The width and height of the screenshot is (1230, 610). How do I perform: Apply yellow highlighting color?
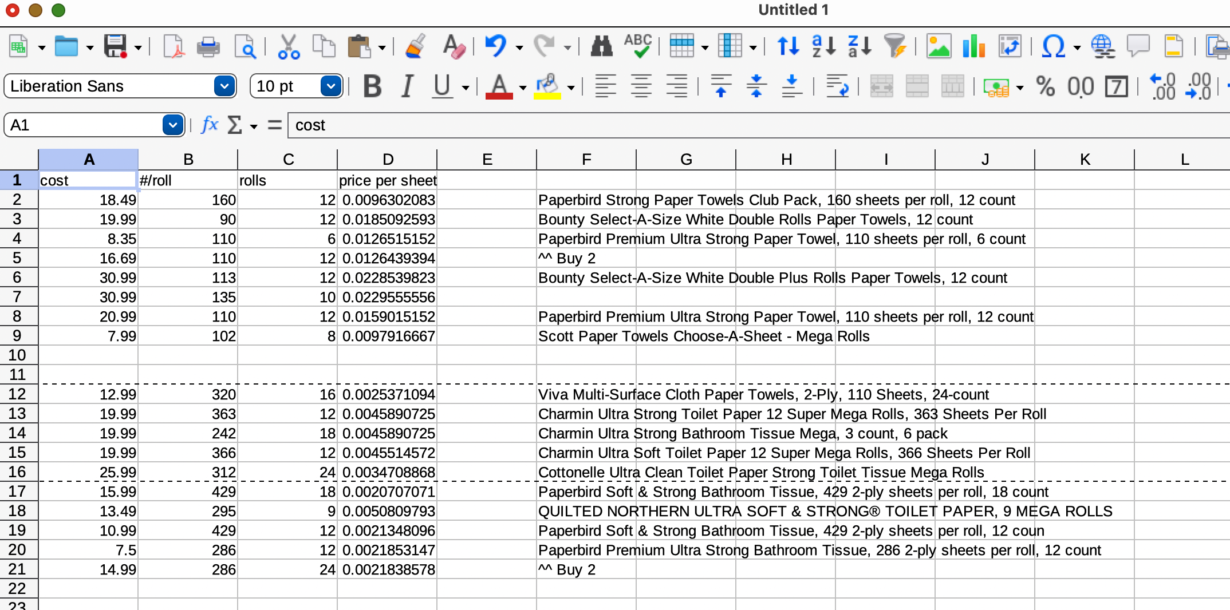(547, 87)
